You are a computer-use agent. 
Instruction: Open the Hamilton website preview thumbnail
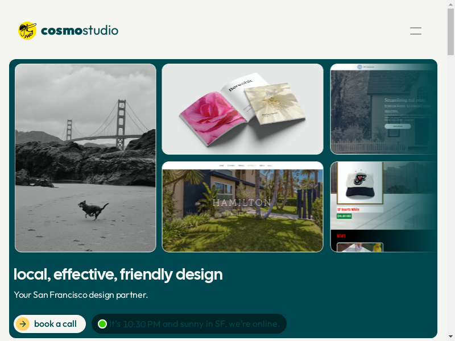(243, 207)
